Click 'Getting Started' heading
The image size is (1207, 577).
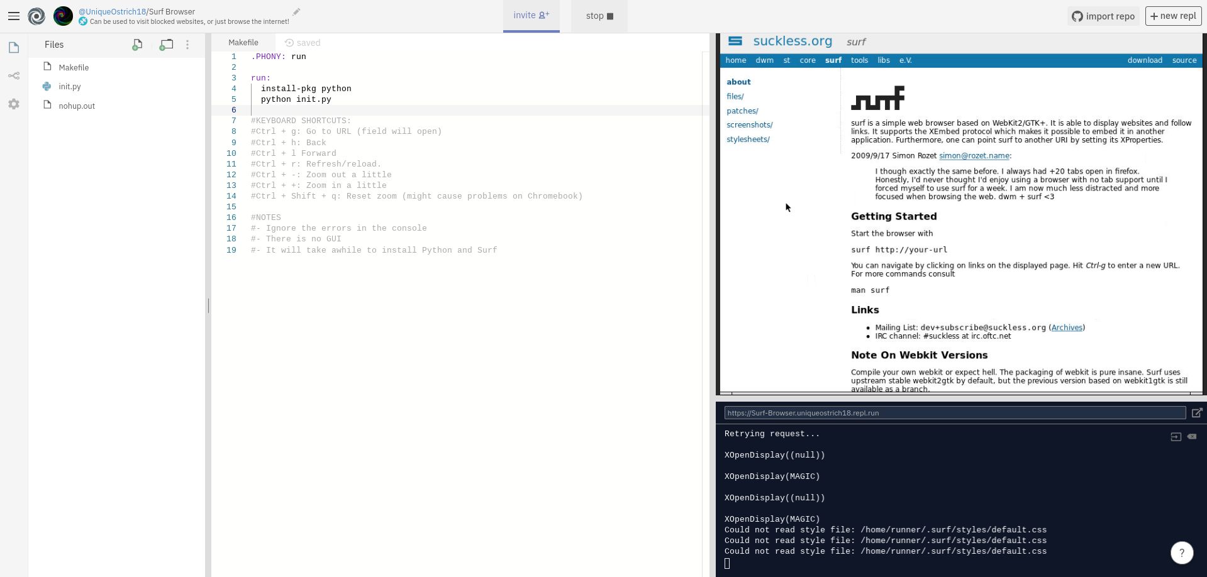click(x=894, y=216)
